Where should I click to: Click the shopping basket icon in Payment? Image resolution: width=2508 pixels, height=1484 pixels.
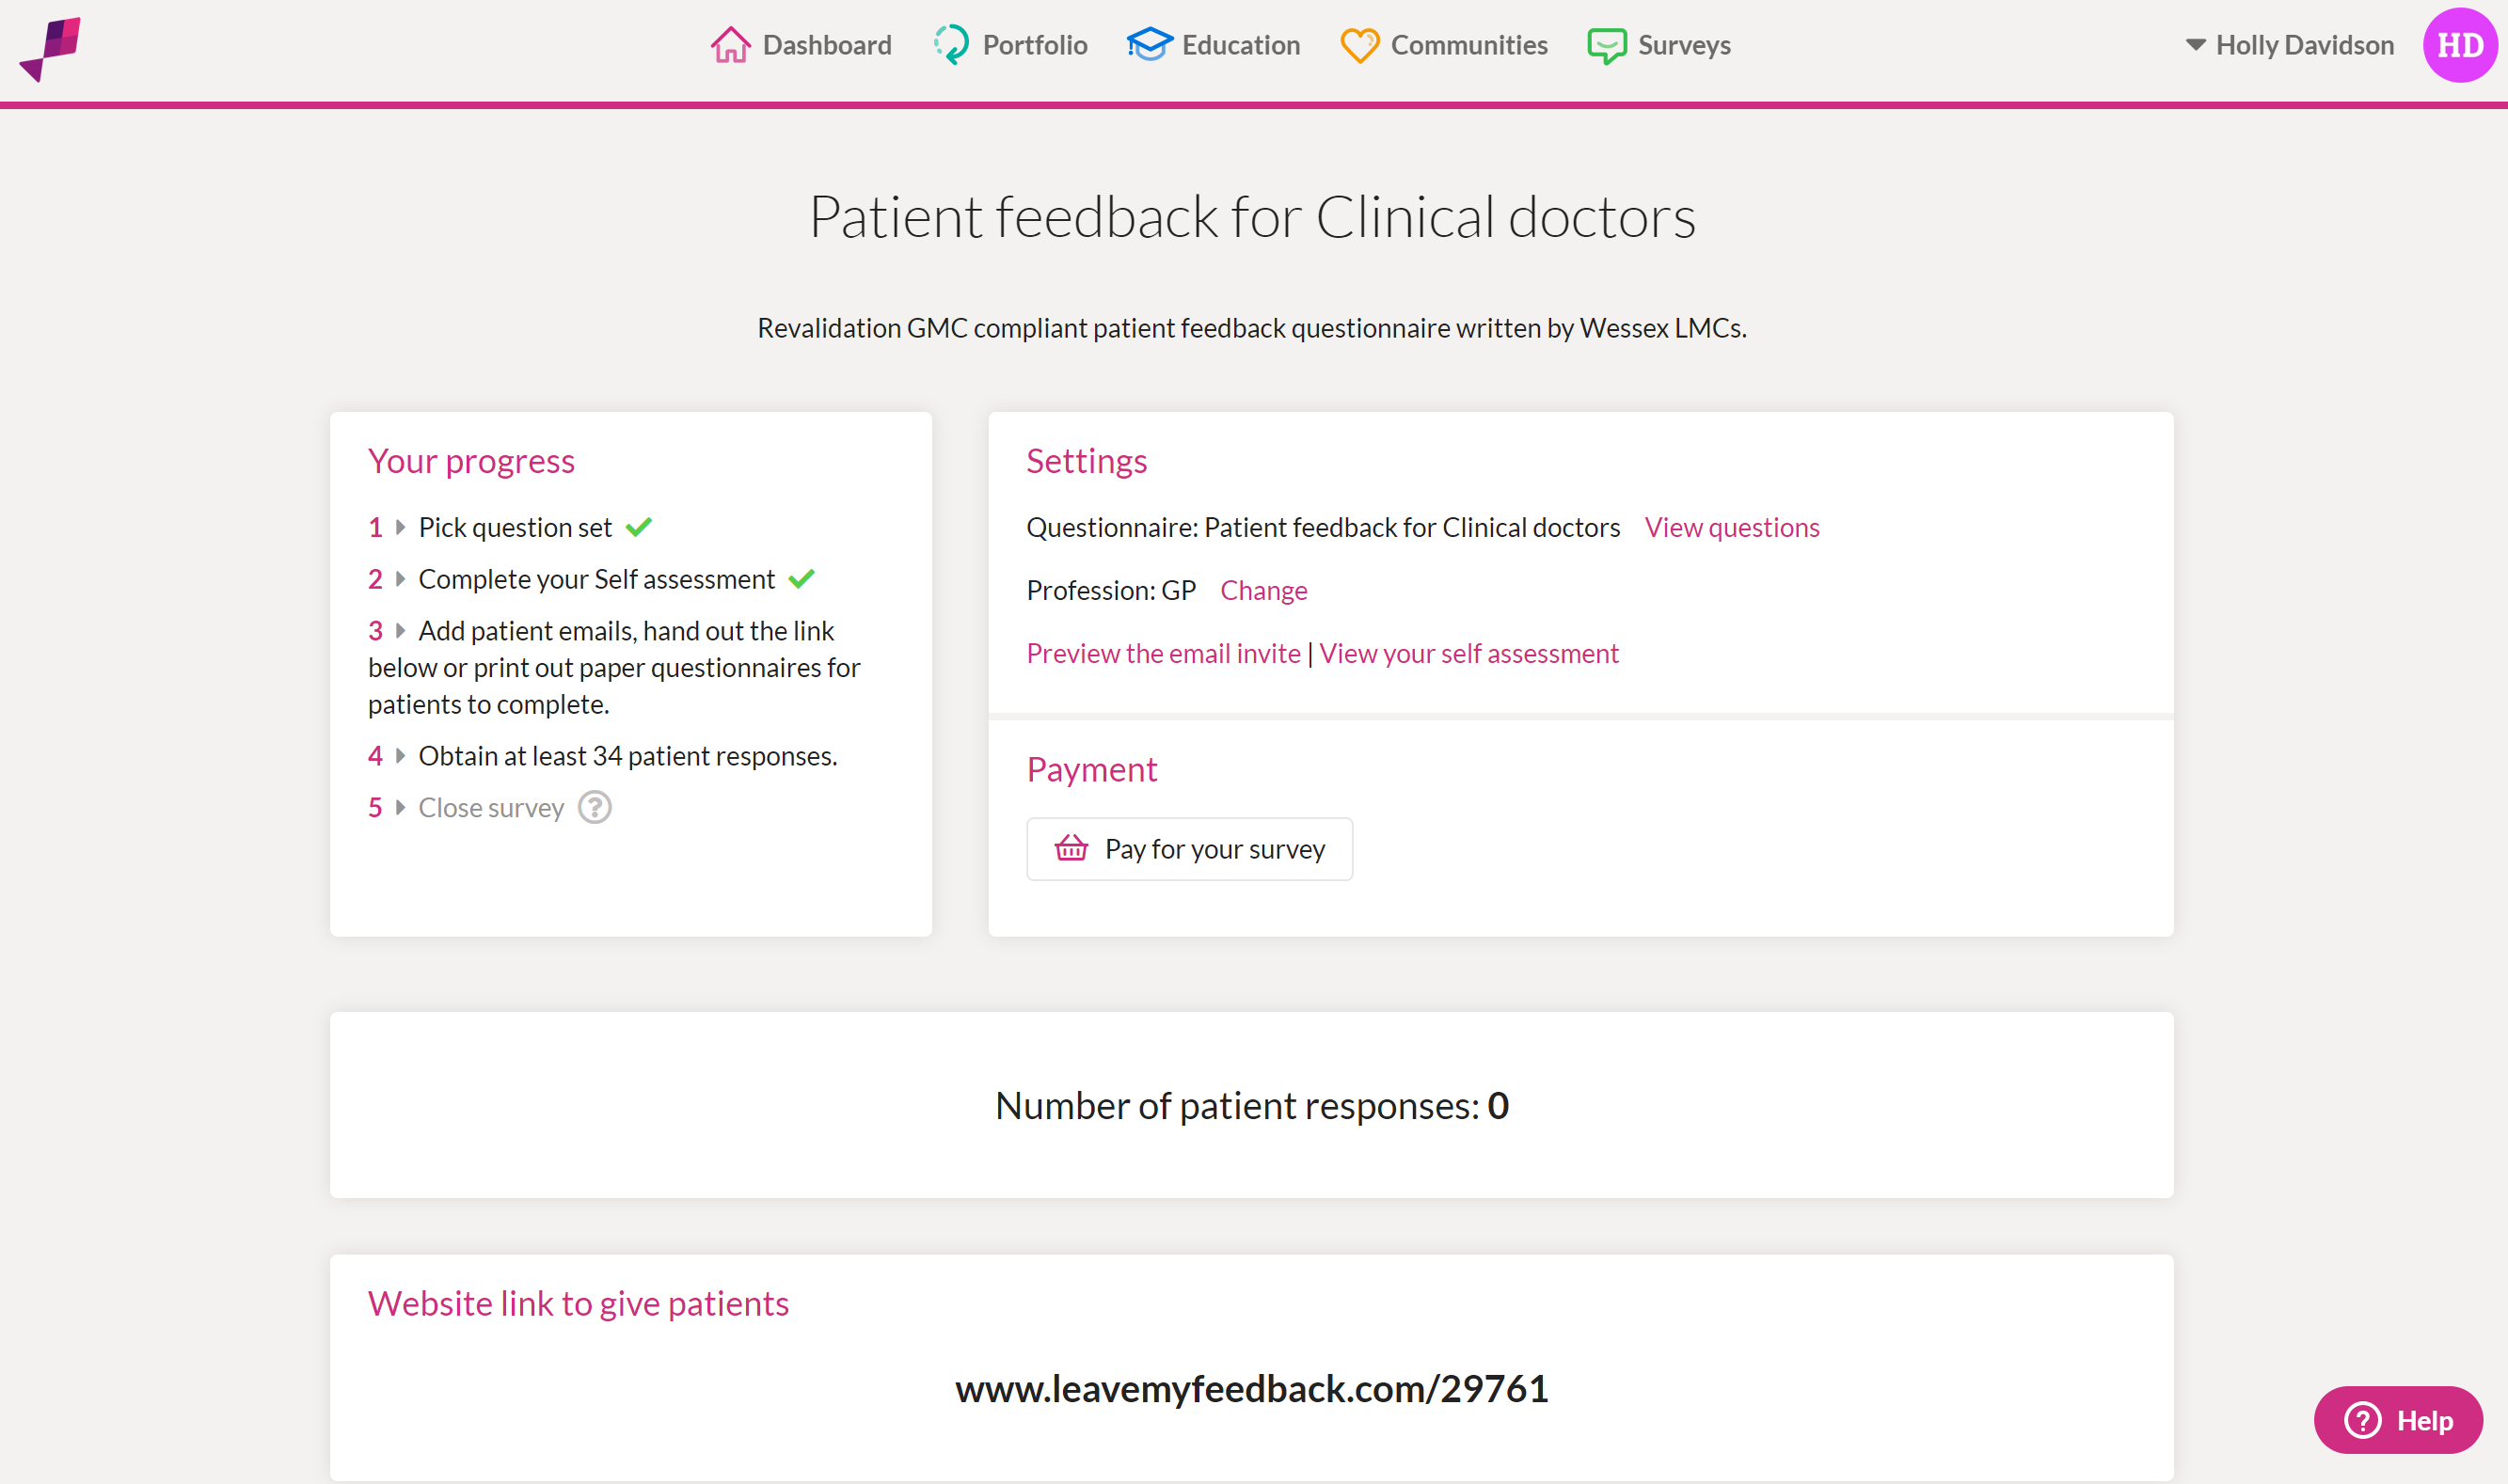point(1071,848)
